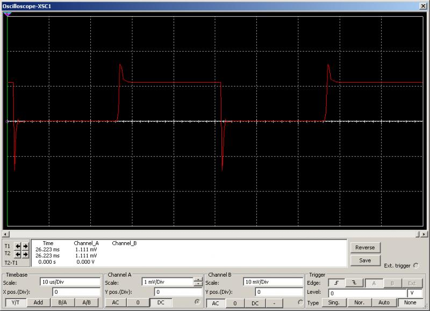Select the Channel A radio button
Screen dimensions: 430x311
point(197,302)
